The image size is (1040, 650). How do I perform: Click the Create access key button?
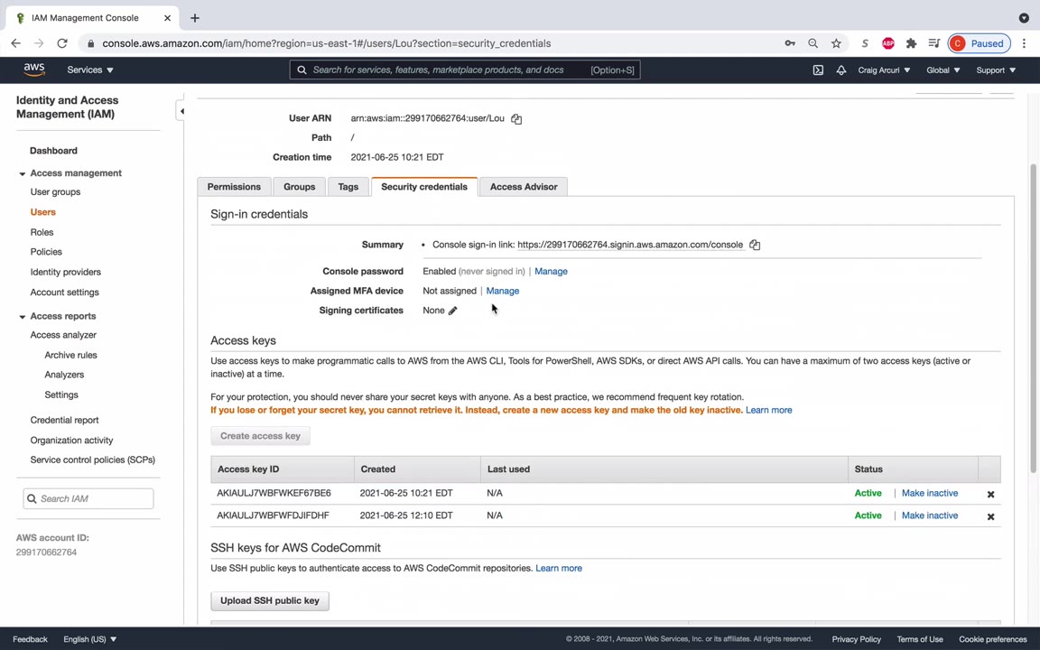(261, 436)
